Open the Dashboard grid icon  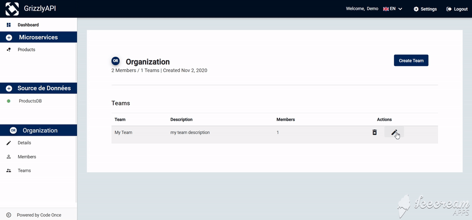9,25
